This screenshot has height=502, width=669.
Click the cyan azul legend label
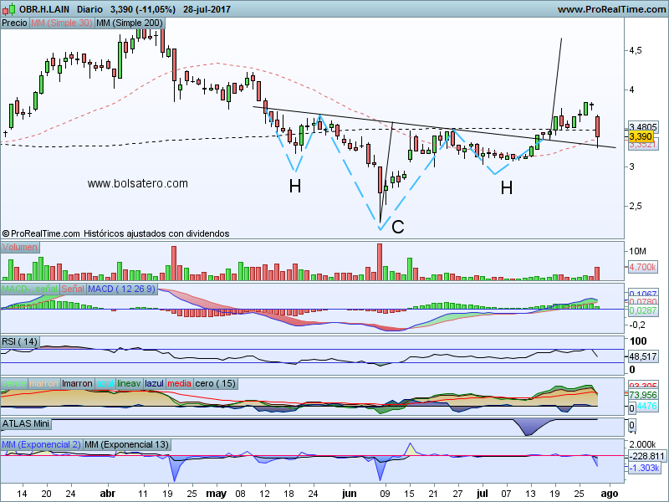pos(105,383)
